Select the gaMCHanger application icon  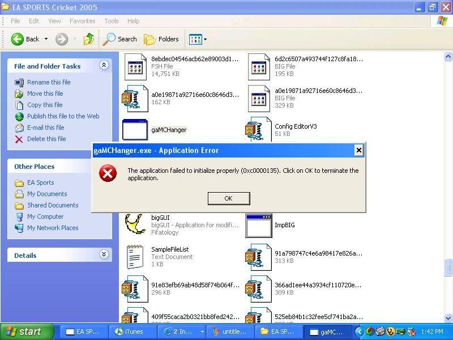135,130
